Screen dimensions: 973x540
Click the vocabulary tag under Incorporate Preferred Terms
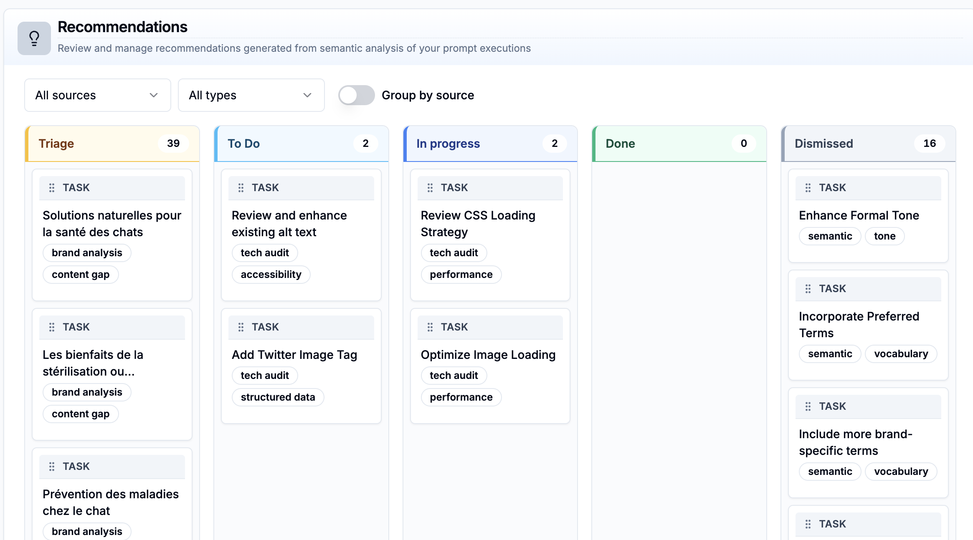901,354
